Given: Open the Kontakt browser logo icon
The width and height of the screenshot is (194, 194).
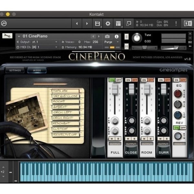Looking at the screenshot, I should coord(4,23).
